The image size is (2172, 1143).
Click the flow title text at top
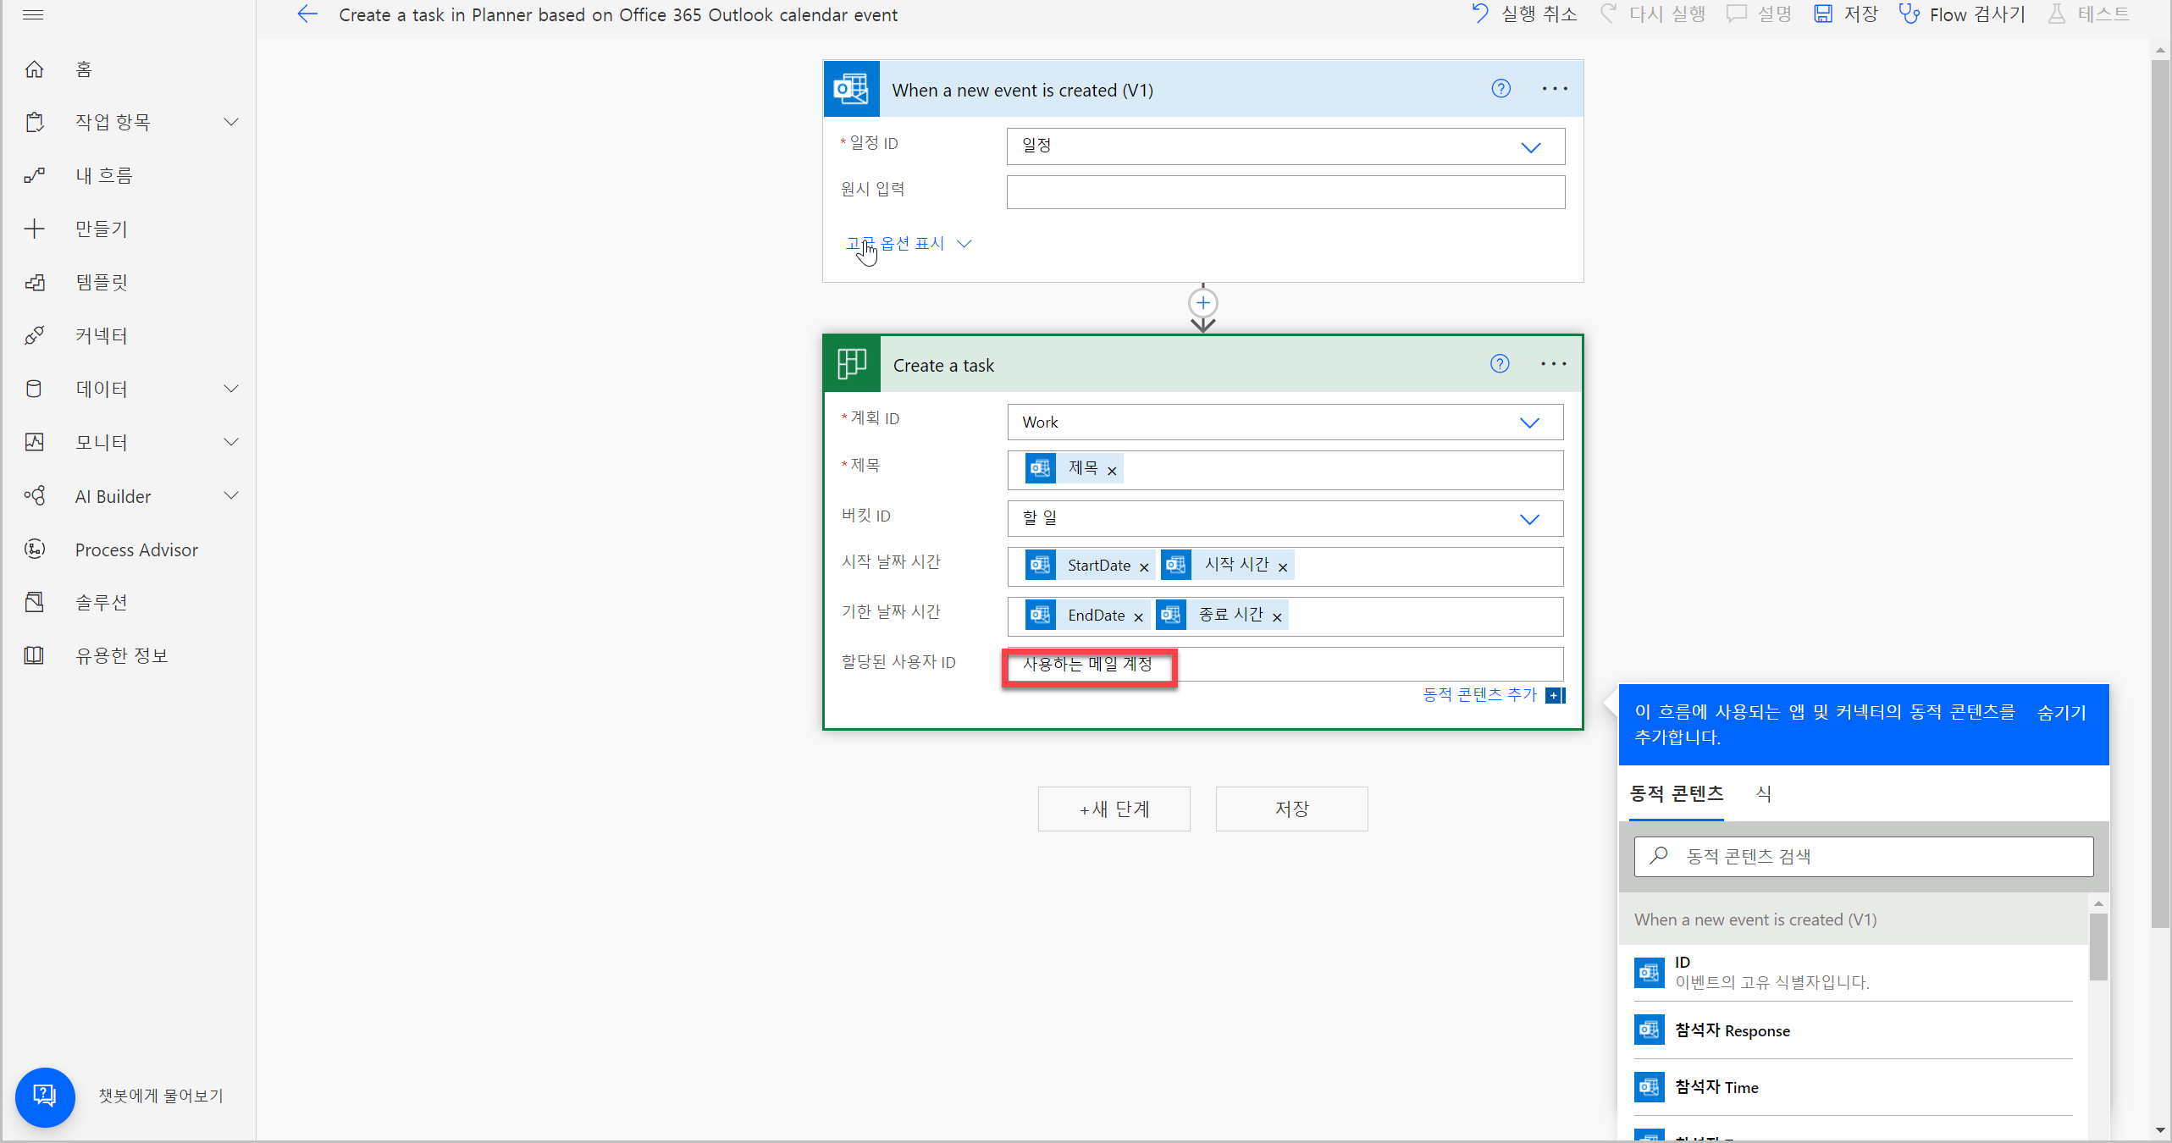[618, 14]
